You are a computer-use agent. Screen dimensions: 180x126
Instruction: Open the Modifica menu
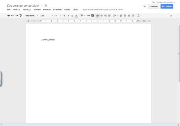[x=16, y=10]
